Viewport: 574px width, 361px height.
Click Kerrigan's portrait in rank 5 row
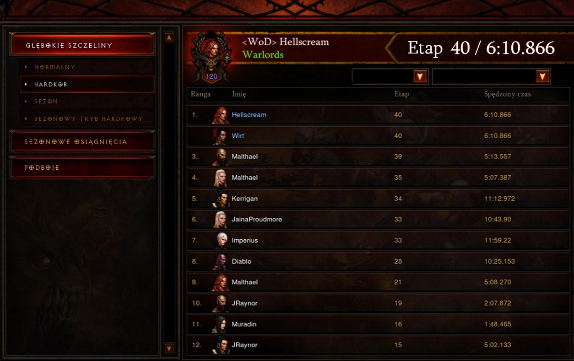[x=221, y=199]
